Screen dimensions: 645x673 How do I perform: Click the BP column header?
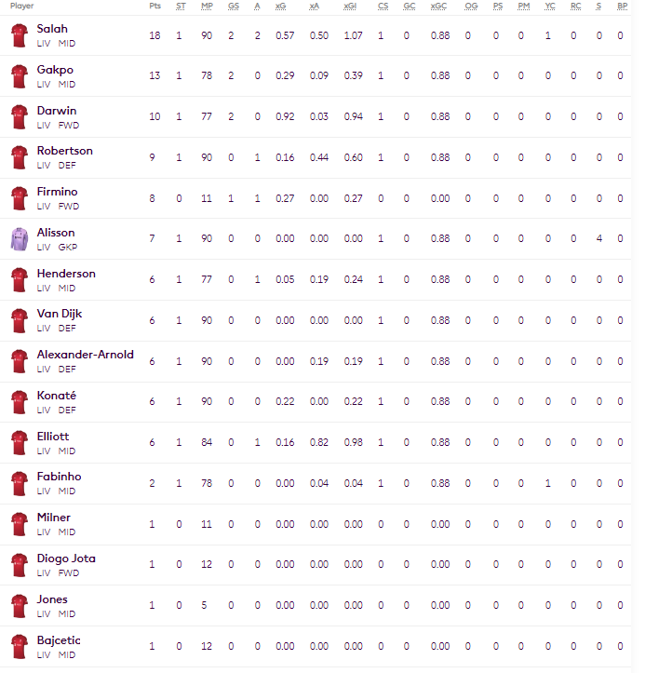(x=622, y=7)
